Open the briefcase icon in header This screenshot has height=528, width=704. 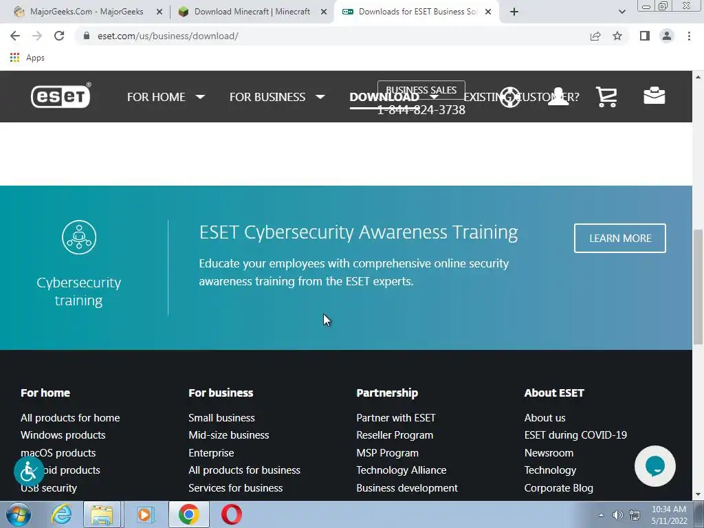click(654, 96)
